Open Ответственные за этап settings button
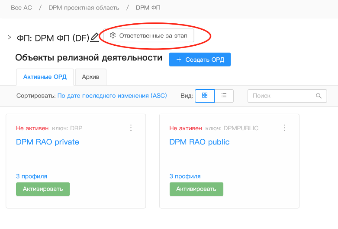The height and width of the screenshot is (229, 338). click(149, 36)
